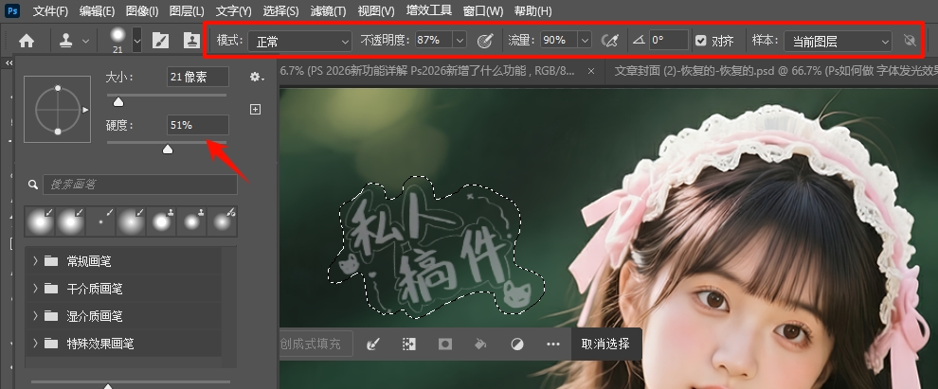Click the 硬度 51% input field

tap(198, 125)
